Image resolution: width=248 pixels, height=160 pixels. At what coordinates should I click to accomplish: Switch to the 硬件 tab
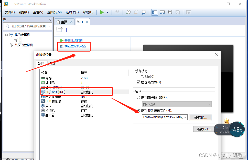pyautogui.click(x=41, y=63)
